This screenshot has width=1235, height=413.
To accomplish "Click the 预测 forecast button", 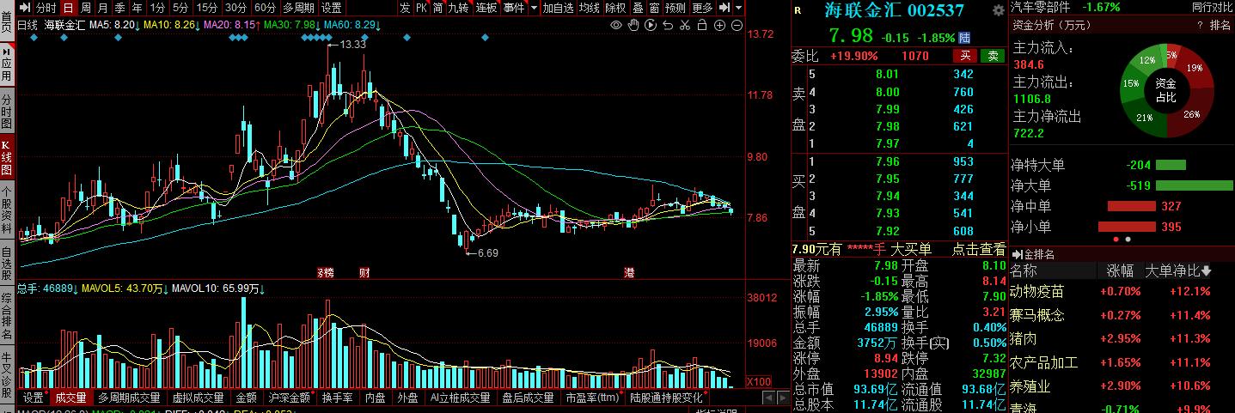I will coord(676,8).
